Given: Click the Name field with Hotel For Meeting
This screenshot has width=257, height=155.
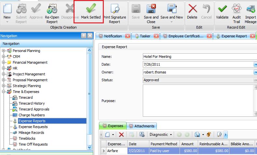Looking at the screenshot, I should [198, 57].
